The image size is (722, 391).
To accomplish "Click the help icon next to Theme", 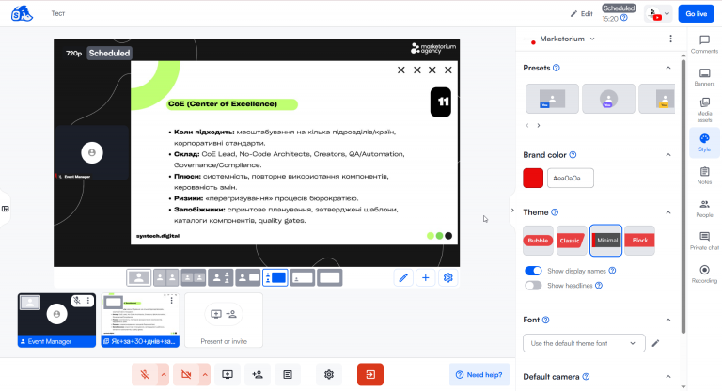I will [x=555, y=212].
